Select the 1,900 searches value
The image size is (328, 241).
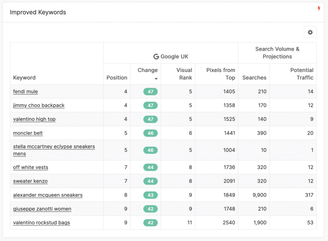[260, 222]
